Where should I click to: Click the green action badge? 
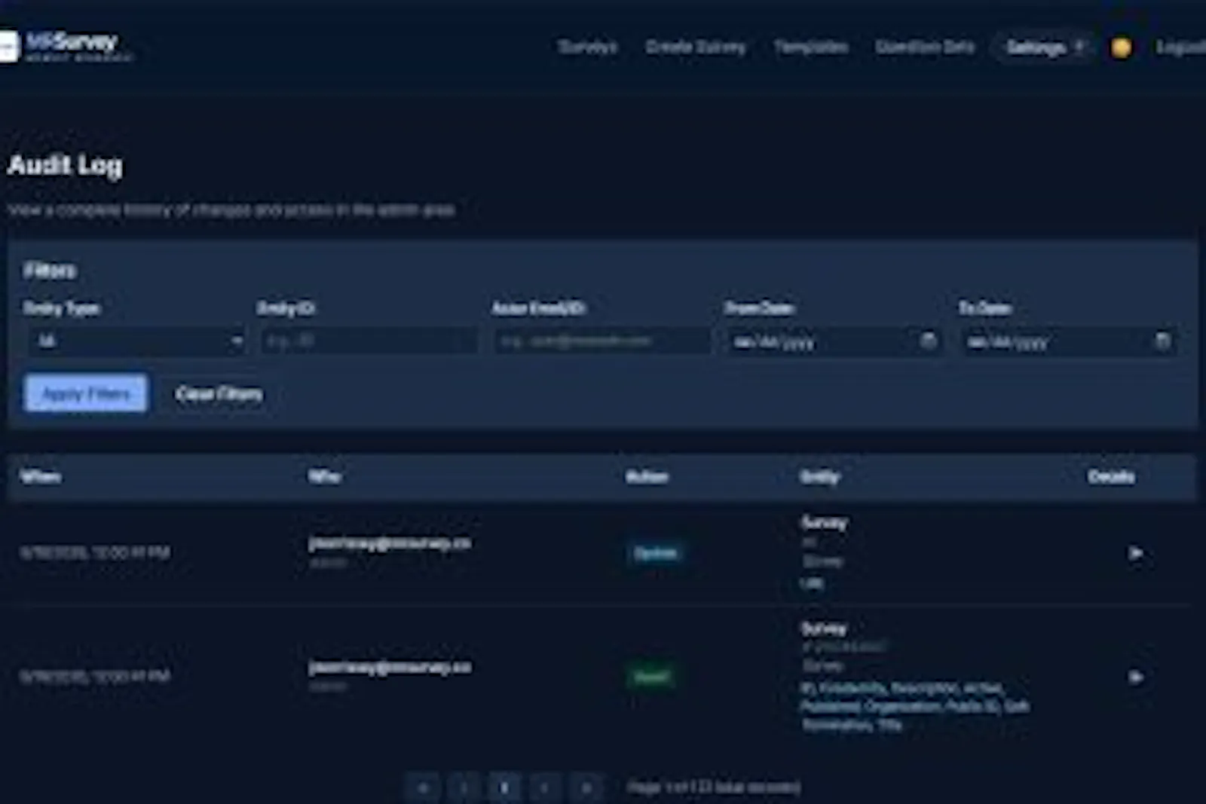click(650, 677)
